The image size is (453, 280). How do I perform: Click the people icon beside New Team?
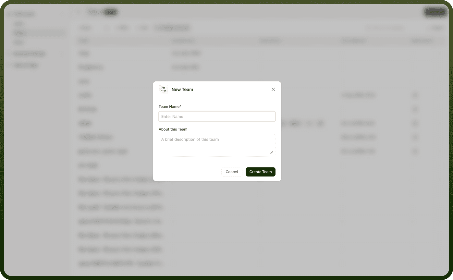tap(164, 90)
